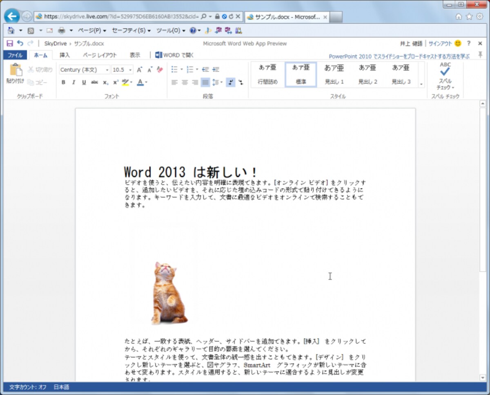Screen dimensions: 490x395
Task: Insert a bulleted list
Action: tap(174, 70)
